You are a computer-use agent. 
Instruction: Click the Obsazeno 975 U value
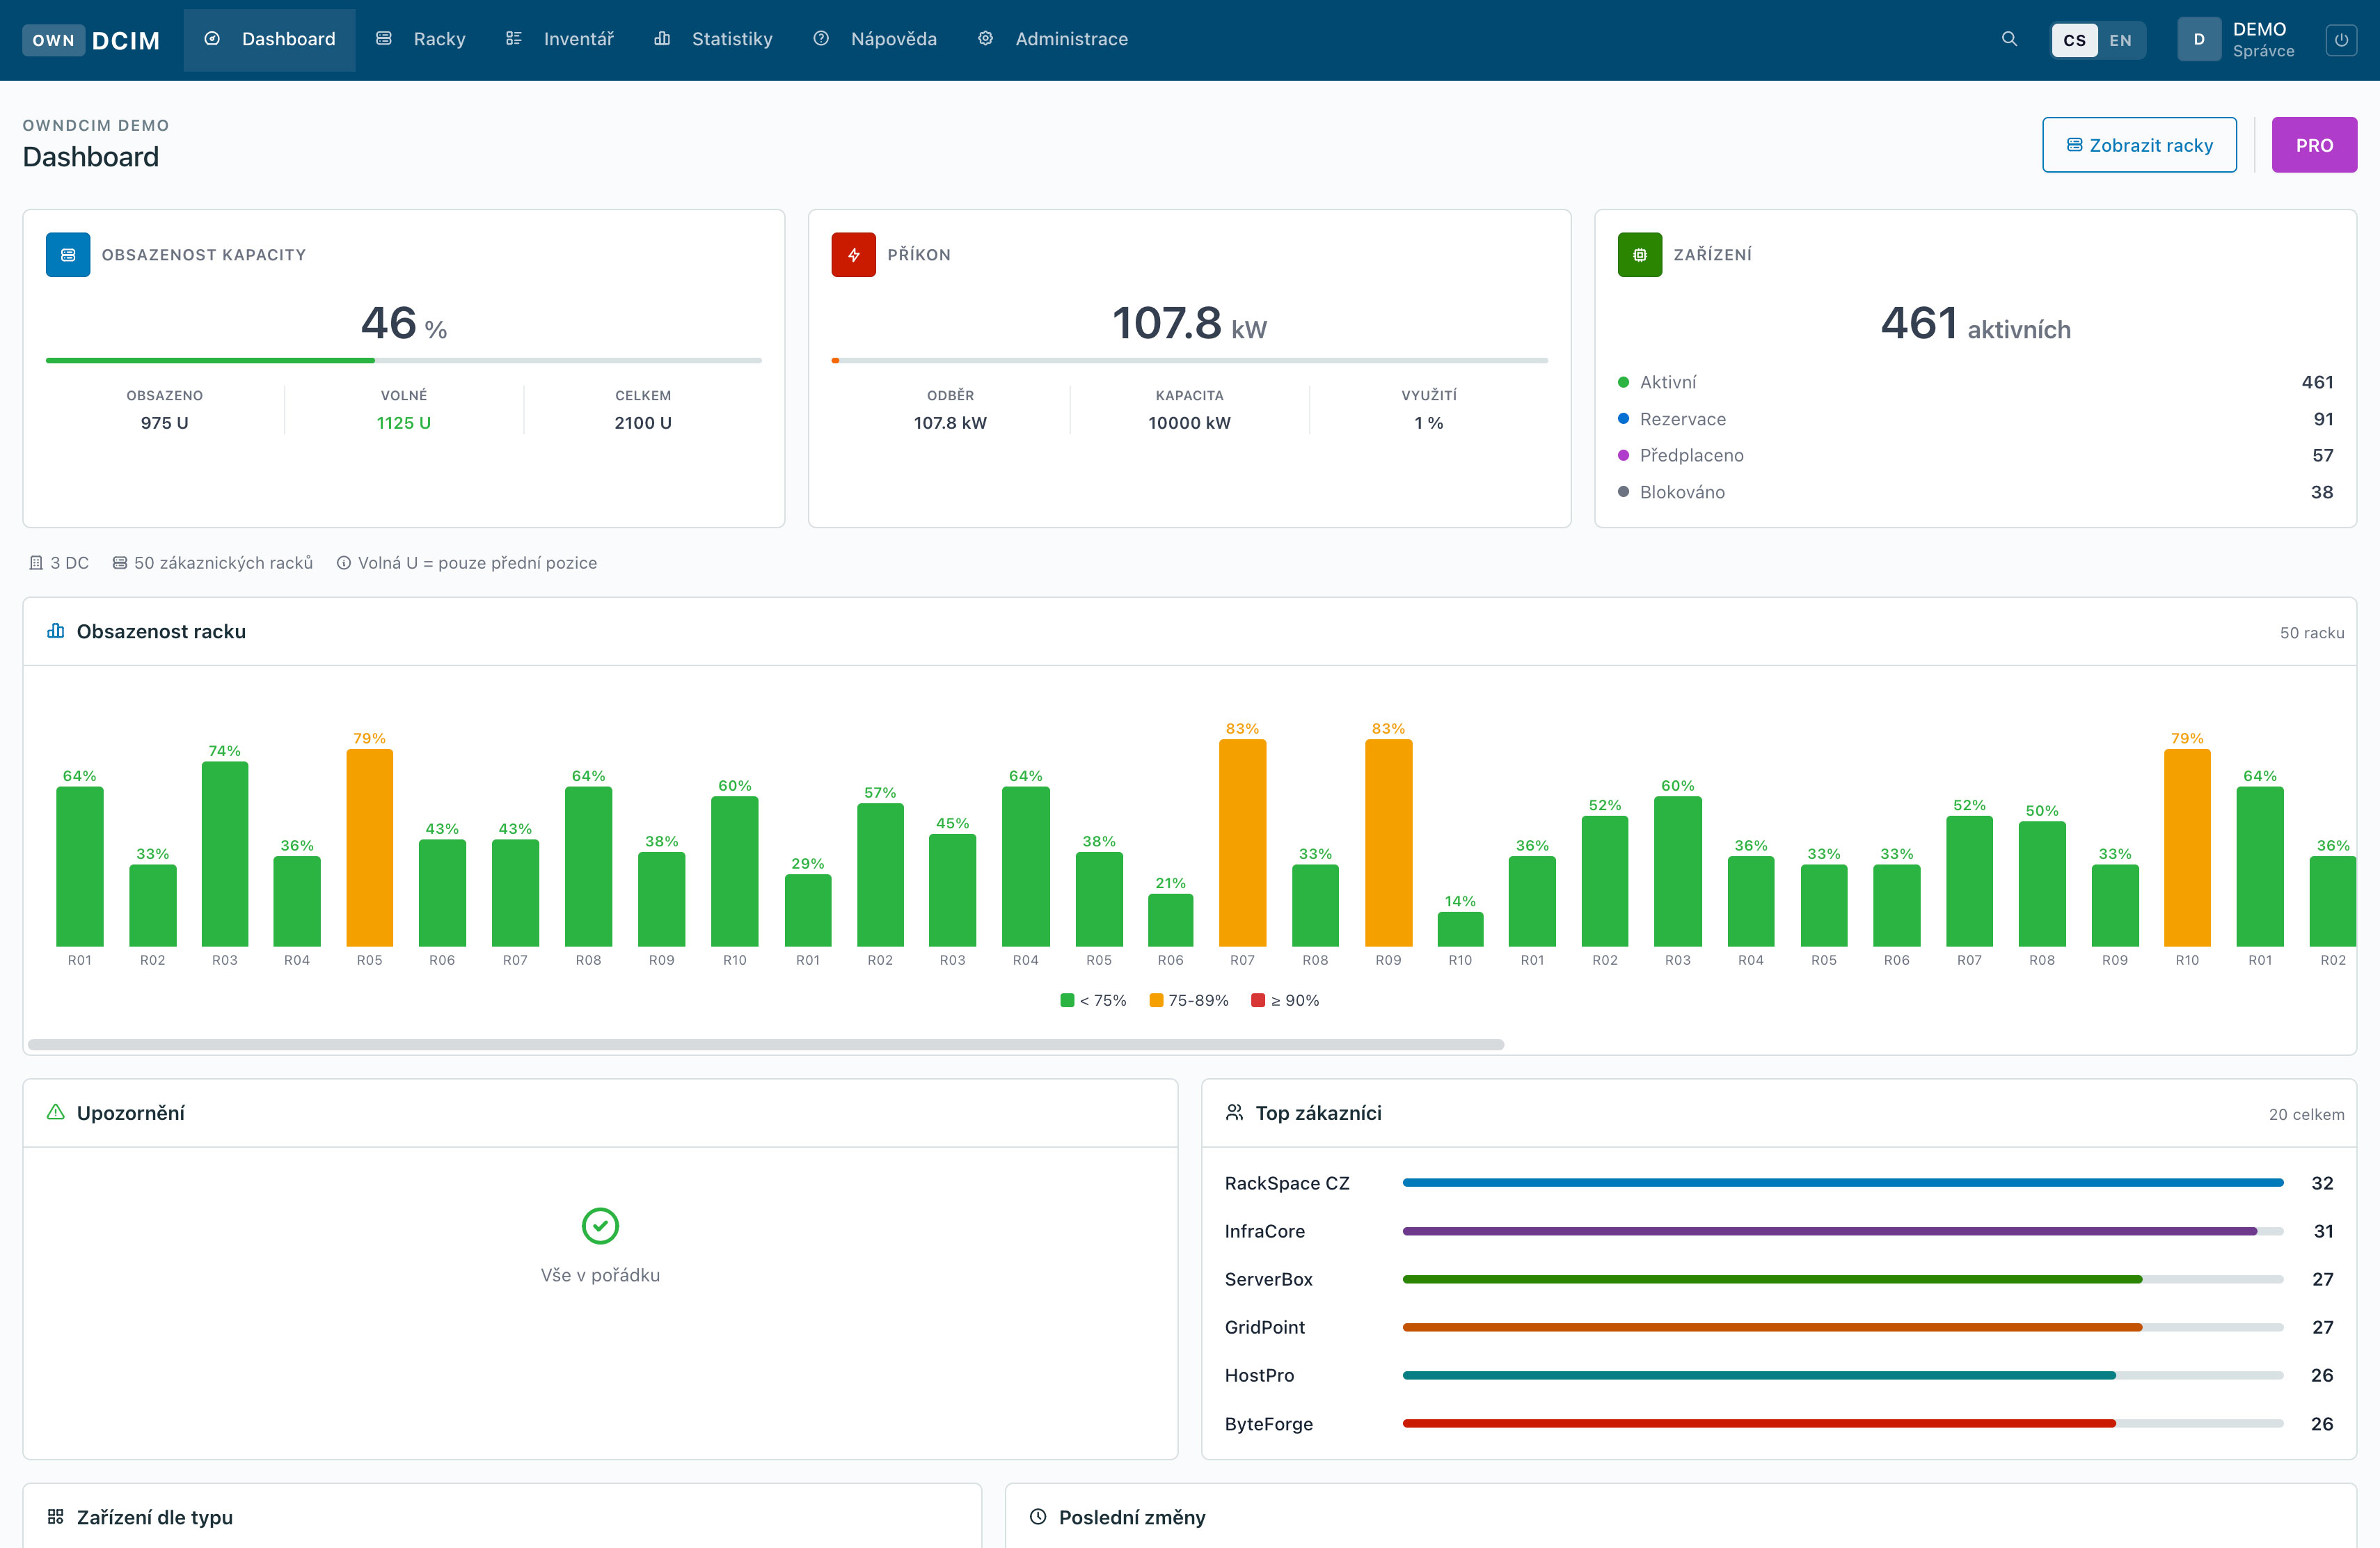pos(165,423)
